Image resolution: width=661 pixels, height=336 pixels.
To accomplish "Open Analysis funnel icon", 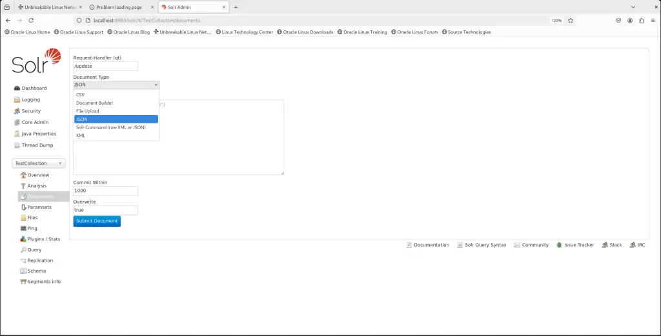I will pyautogui.click(x=23, y=185).
